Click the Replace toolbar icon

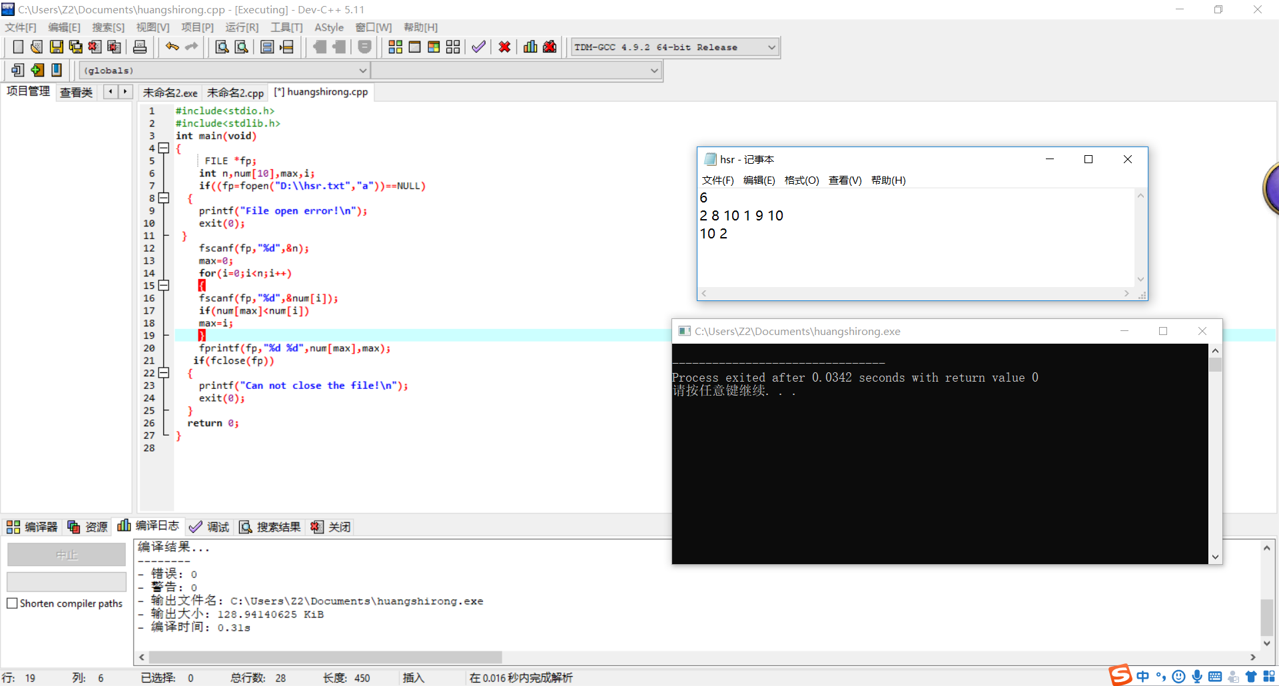click(x=242, y=47)
